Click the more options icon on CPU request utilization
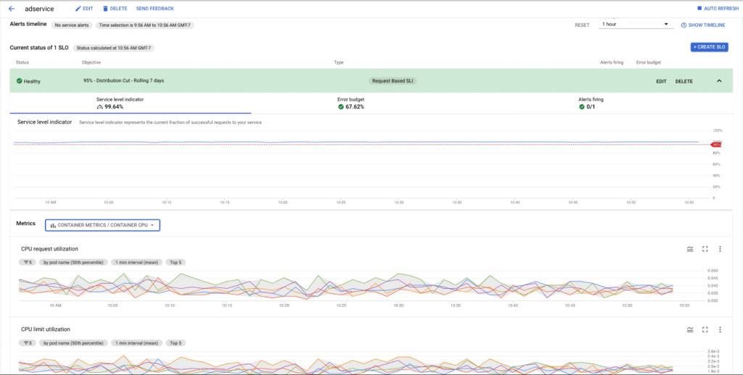This screenshot has width=743, height=375. pyautogui.click(x=720, y=249)
